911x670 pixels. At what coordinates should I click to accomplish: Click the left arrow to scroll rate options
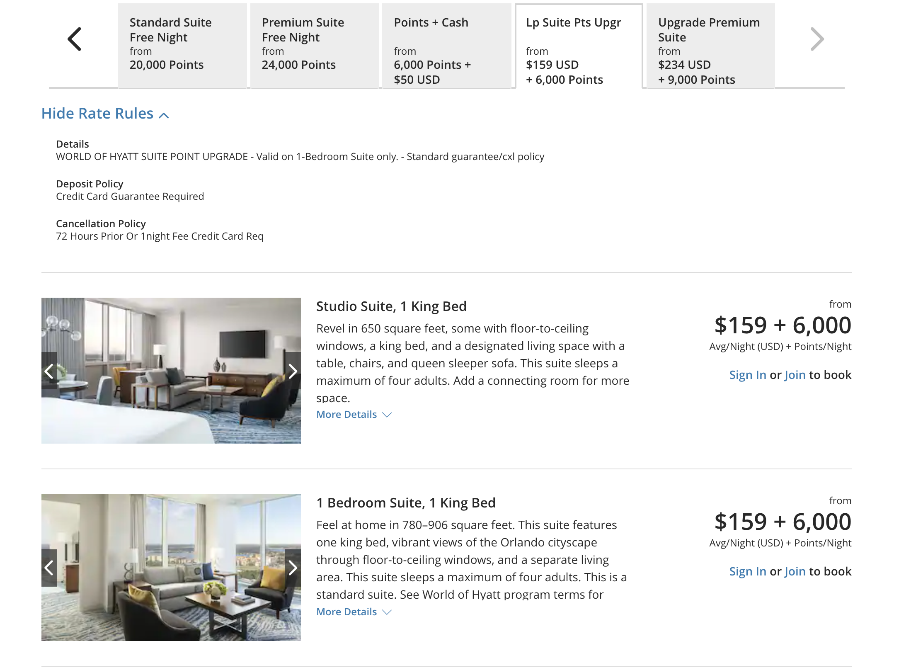click(75, 39)
